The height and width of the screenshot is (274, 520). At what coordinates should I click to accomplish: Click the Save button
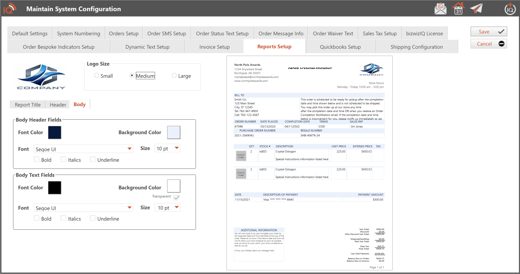click(489, 32)
